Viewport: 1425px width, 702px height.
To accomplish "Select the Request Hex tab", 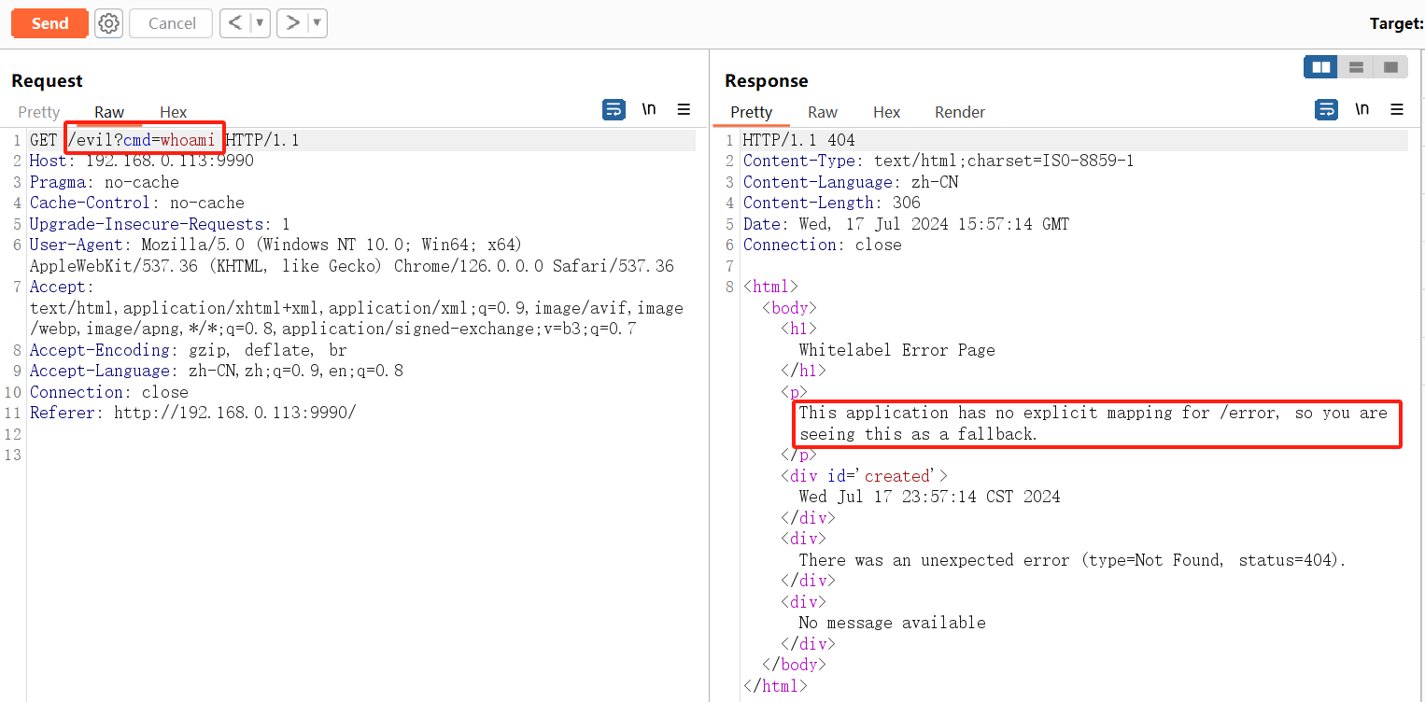I will 174,112.
